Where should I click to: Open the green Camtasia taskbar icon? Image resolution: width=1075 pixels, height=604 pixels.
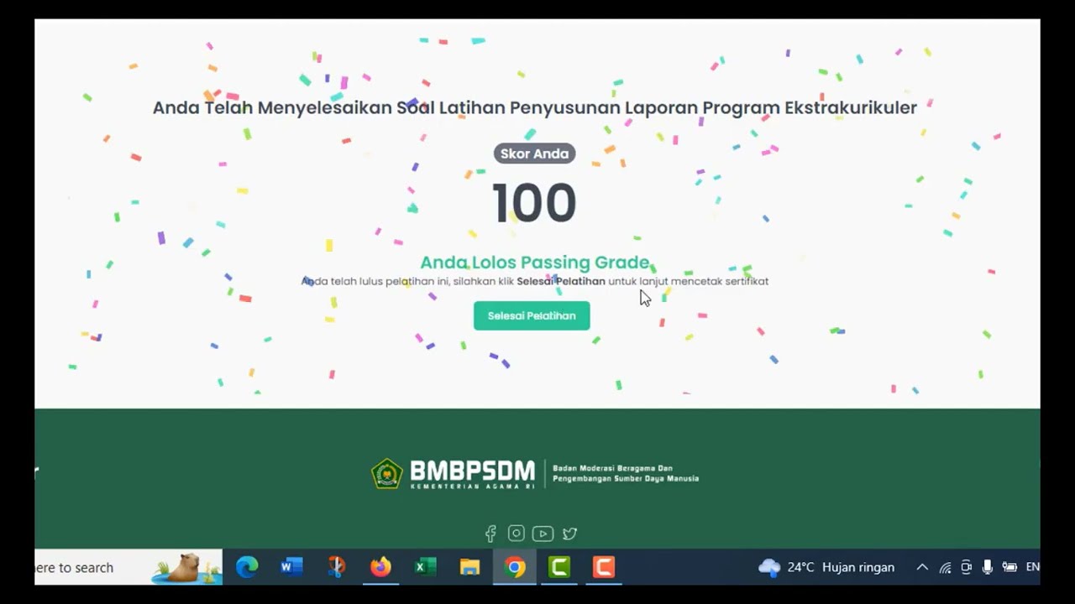[x=559, y=568]
